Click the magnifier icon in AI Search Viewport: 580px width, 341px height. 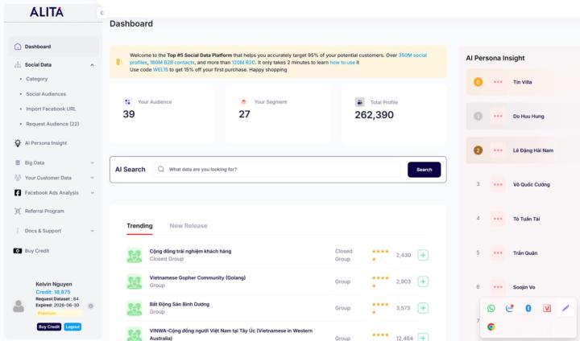161,169
